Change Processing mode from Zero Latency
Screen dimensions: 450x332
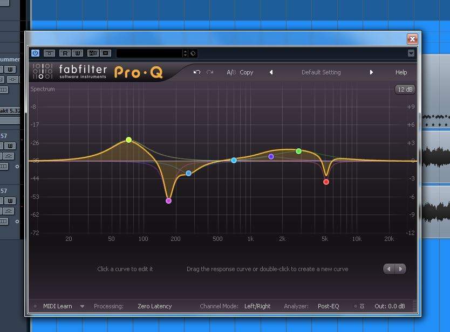tap(154, 306)
